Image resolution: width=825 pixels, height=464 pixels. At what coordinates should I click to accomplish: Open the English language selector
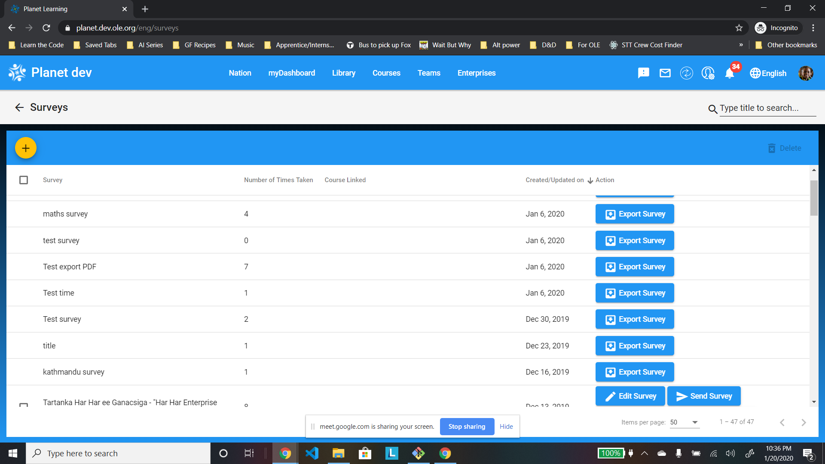[768, 73]
